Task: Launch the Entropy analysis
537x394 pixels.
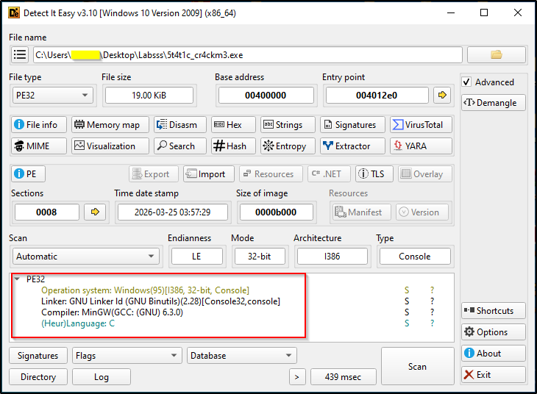Action: click(288, 146)
